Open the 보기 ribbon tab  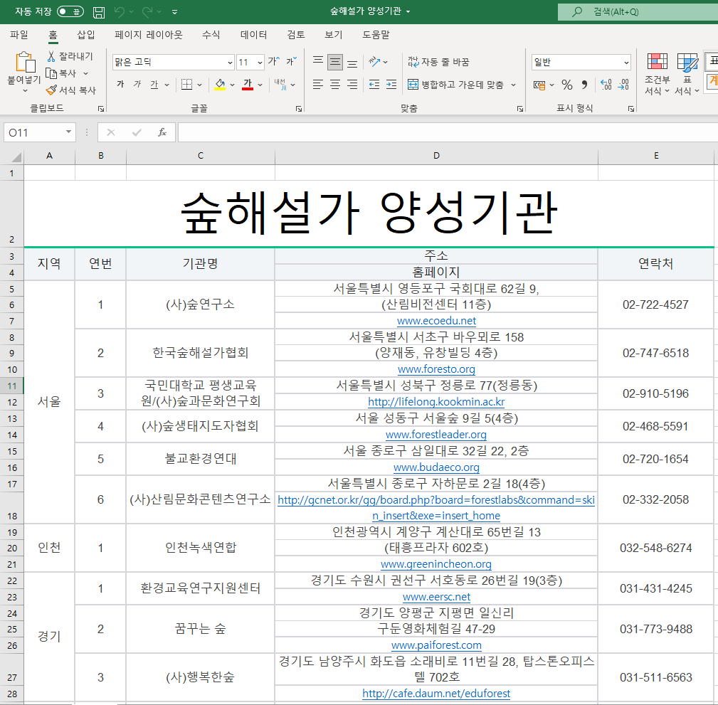click(x=333, y=34)
